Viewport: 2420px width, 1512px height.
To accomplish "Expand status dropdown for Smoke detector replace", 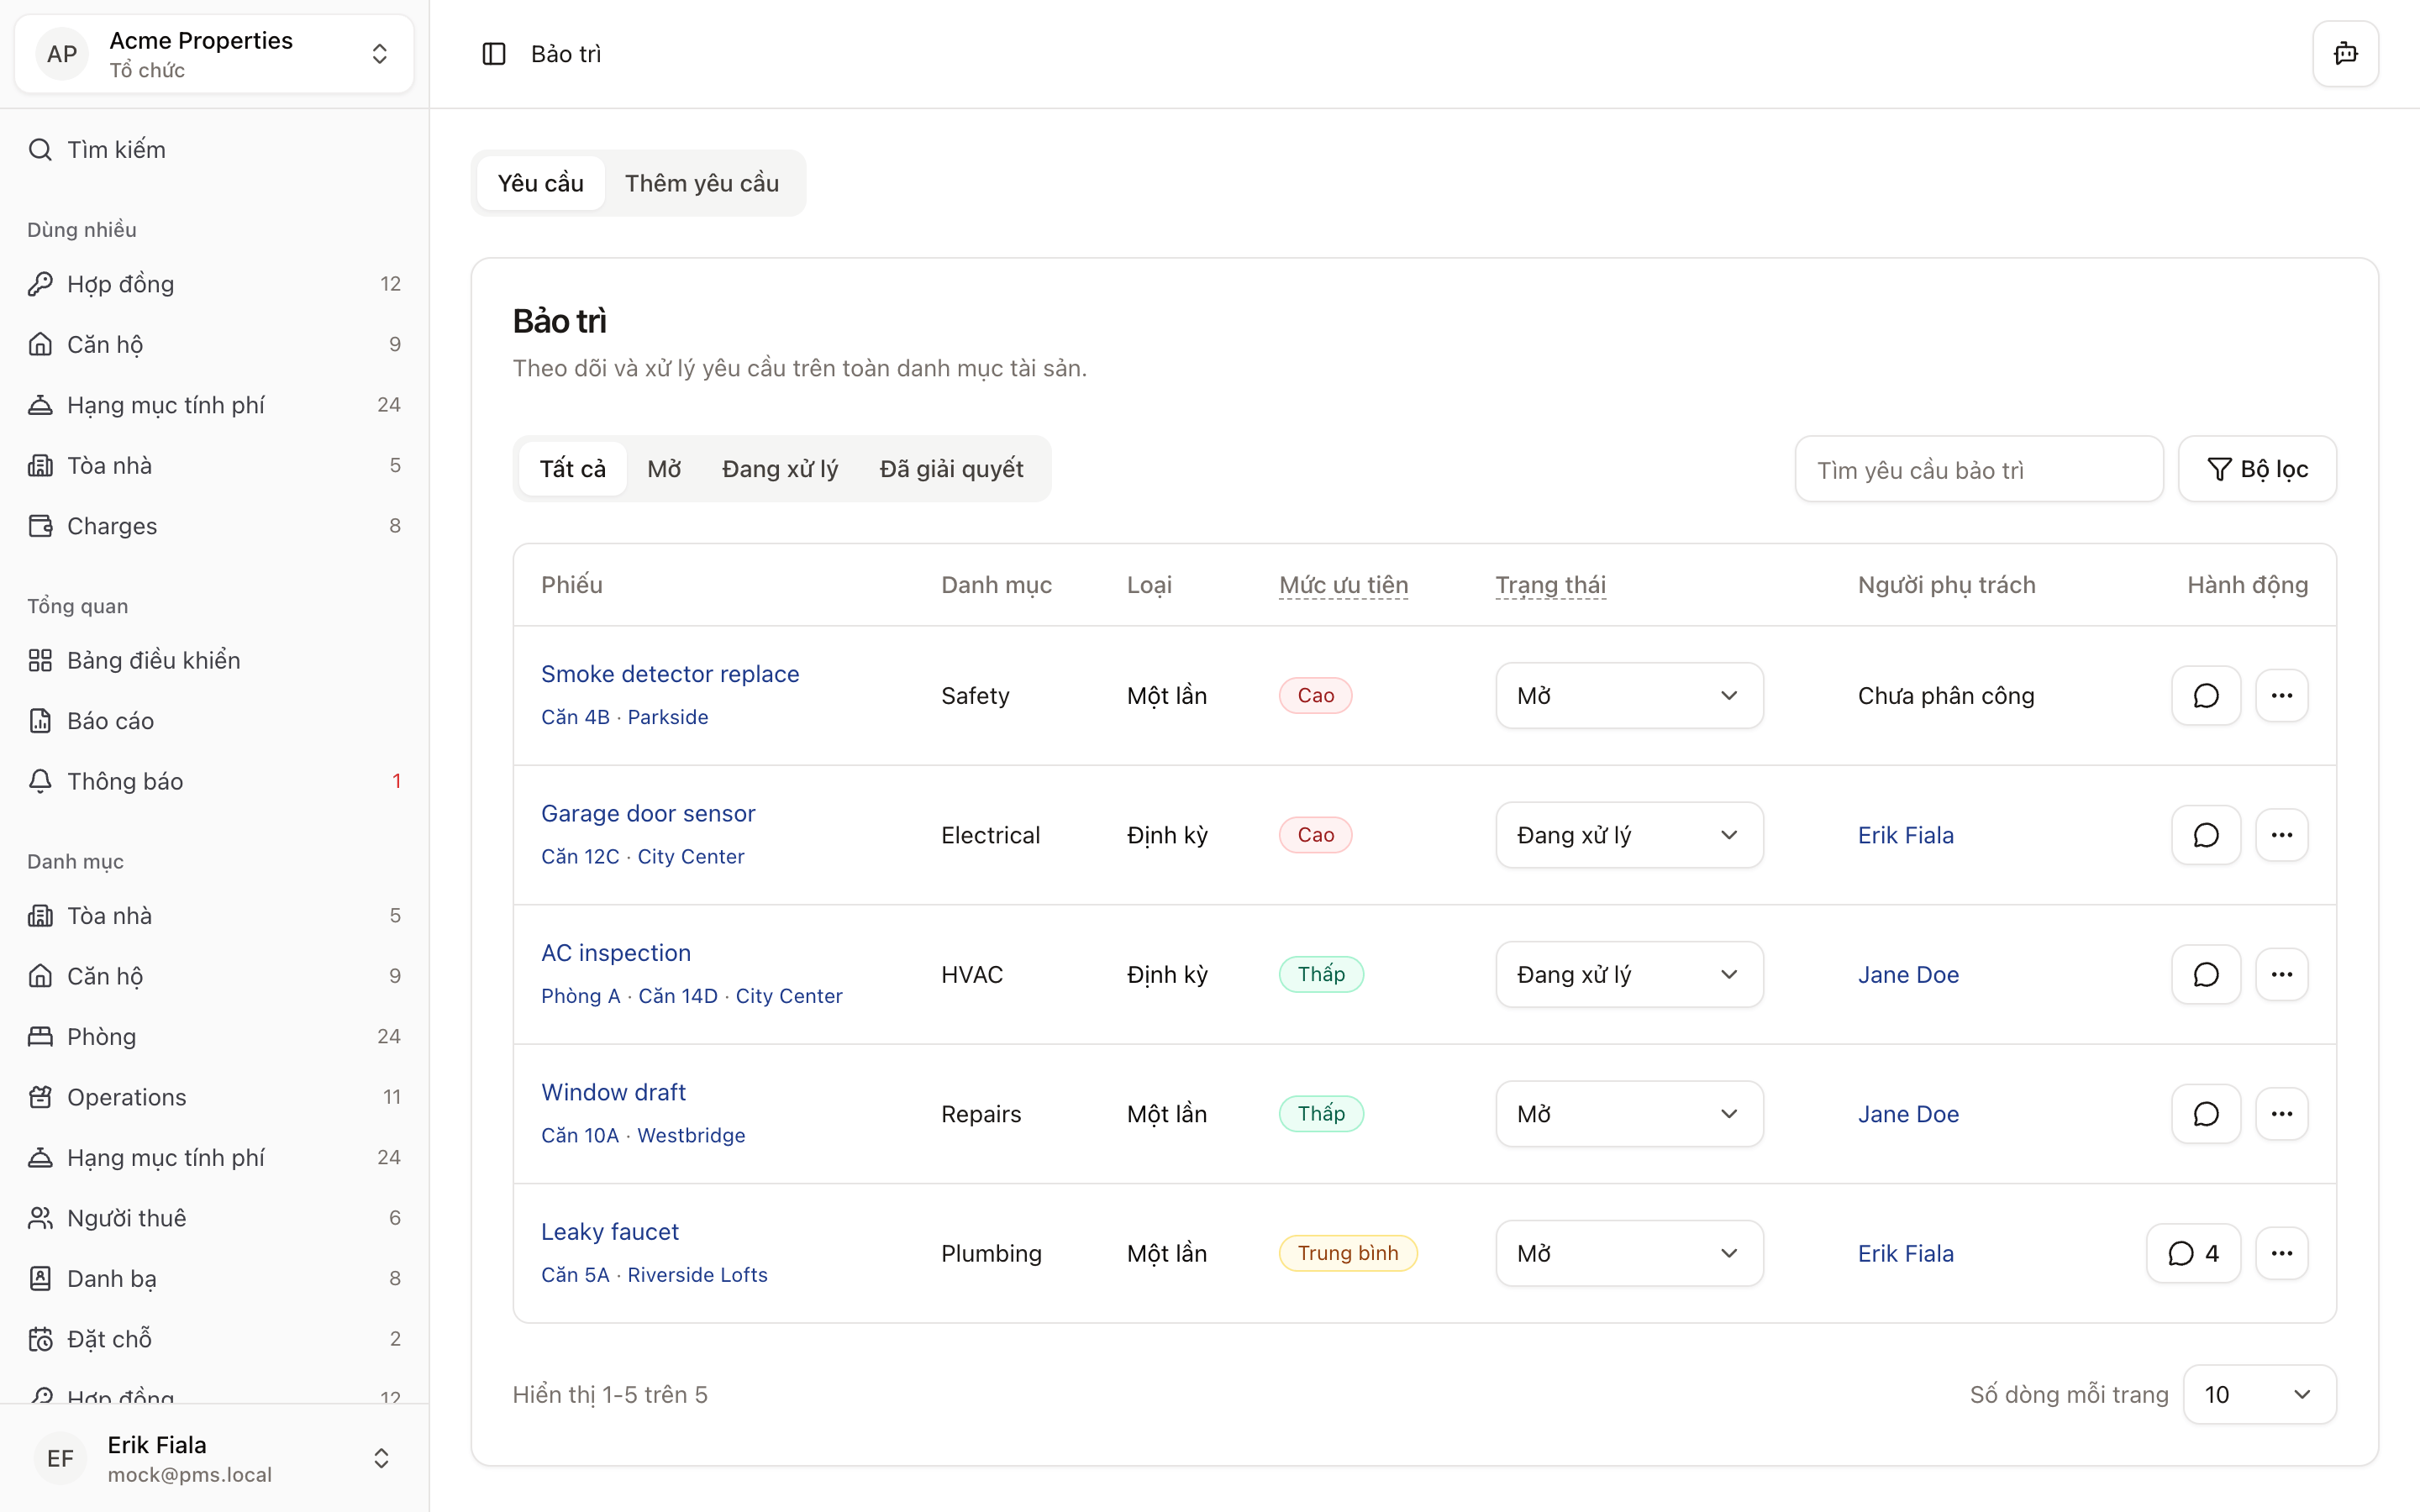I will coord(1628,696).
